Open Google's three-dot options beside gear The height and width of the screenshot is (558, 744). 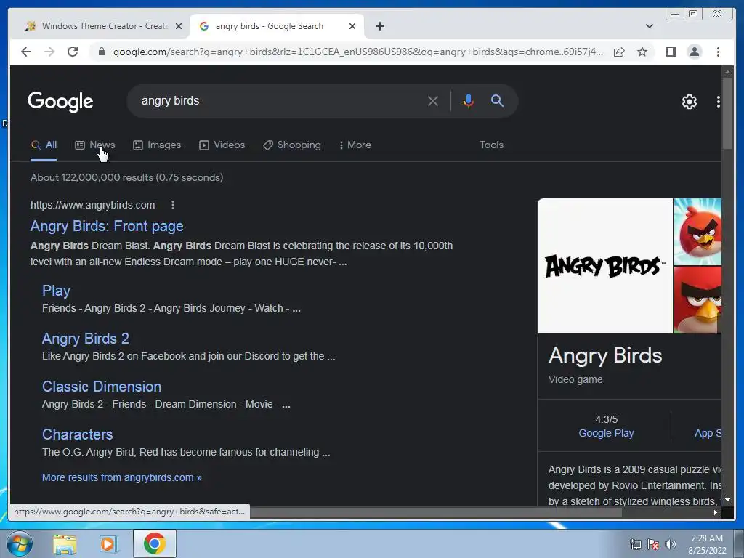[718, 101]
